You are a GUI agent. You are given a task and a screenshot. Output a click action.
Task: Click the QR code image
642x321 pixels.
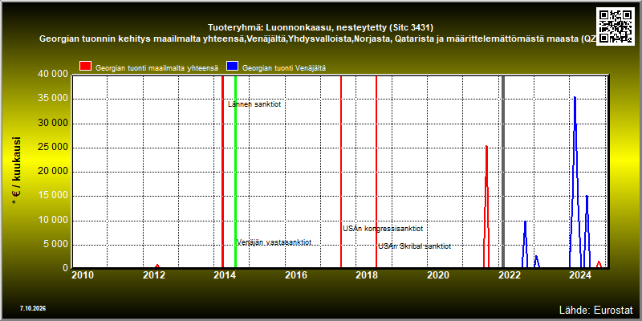click(616, 26)
